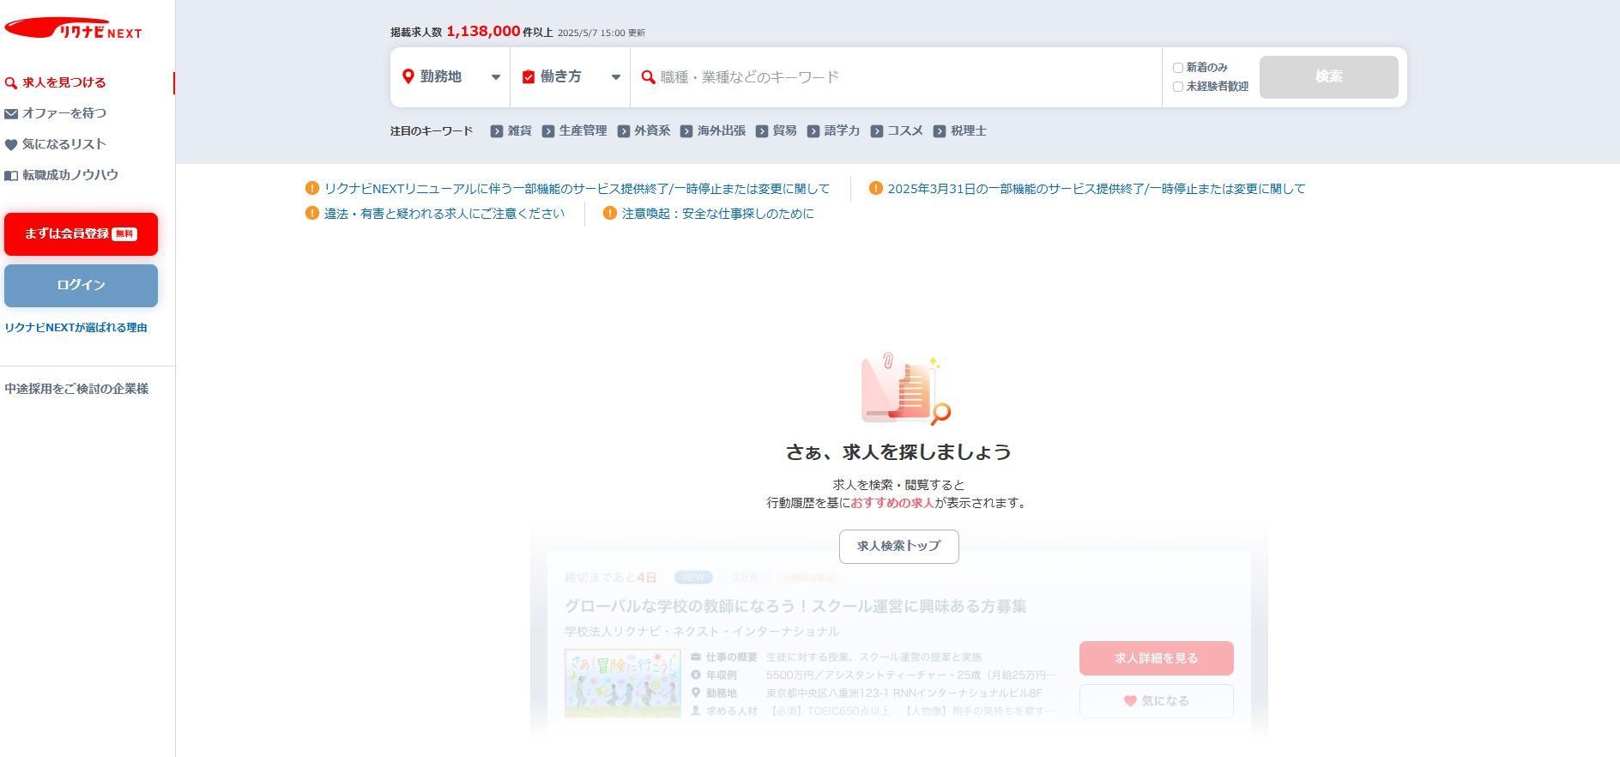Click the heart icon beside 気になるリスト

11,145
